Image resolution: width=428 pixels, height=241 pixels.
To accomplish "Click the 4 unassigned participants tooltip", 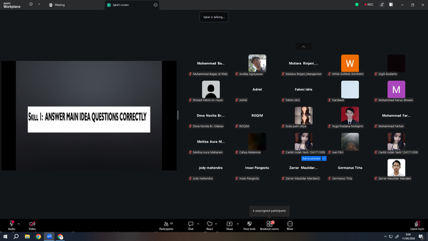I will (x=269, y=211).
